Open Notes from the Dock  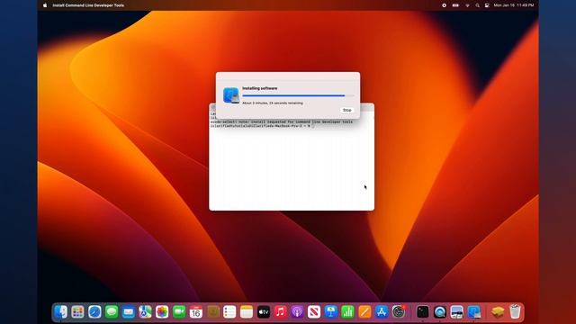247,312
